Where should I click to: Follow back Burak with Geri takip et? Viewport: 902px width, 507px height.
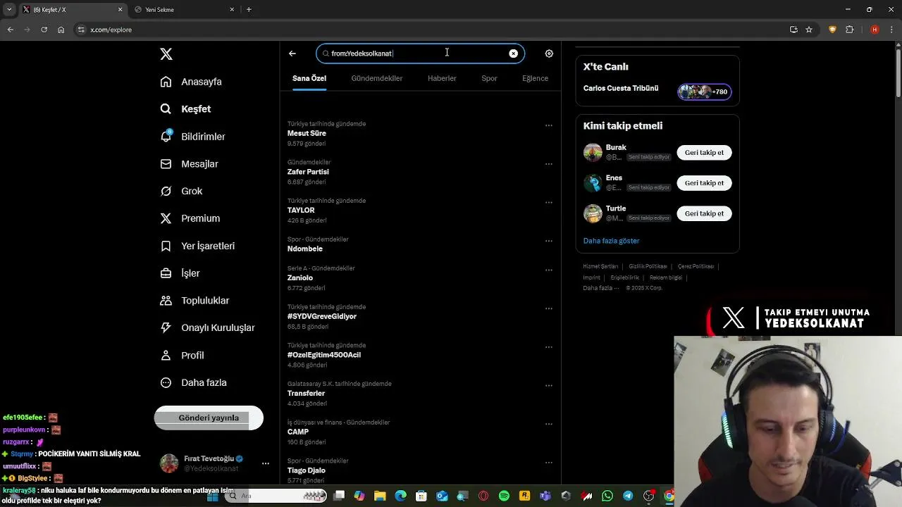pos(704,153)
